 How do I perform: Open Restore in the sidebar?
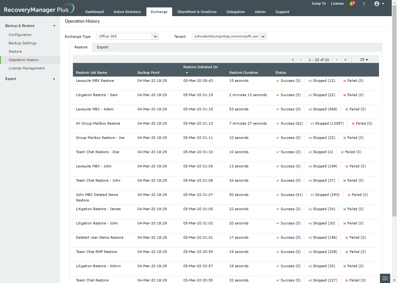point(15,51)
